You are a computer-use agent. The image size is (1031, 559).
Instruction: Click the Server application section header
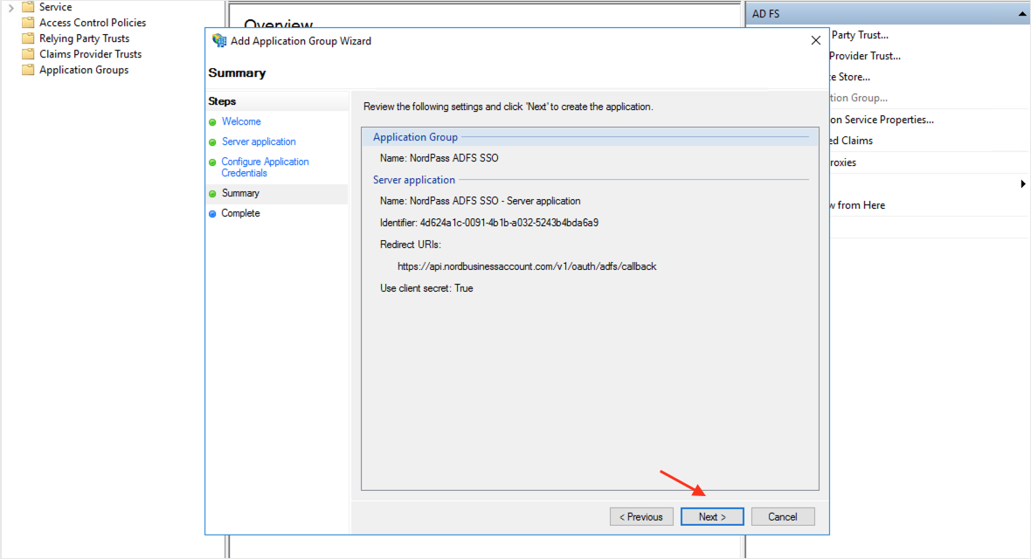coord(413,180)
